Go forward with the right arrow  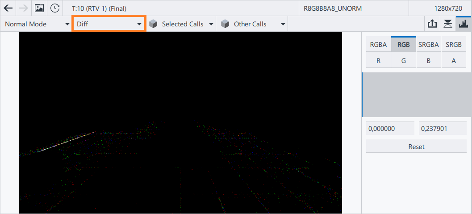coord(24,8)
